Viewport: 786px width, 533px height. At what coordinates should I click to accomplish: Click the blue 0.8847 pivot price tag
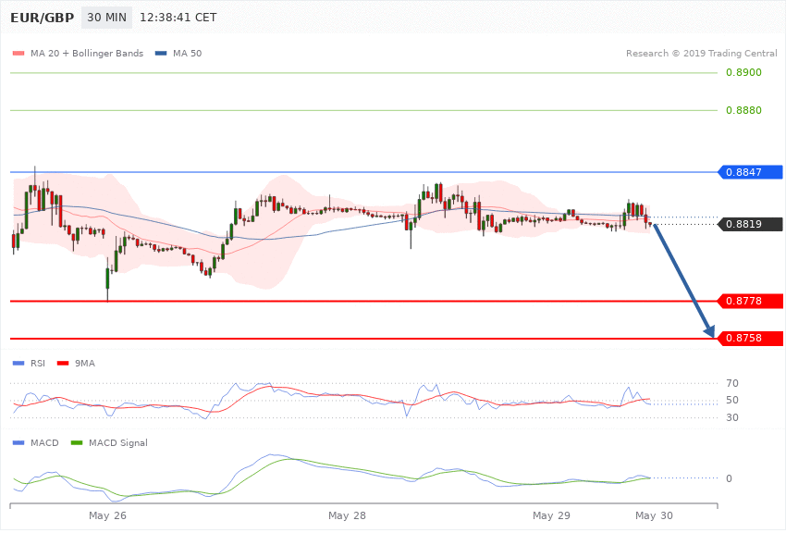click(751, 172)
